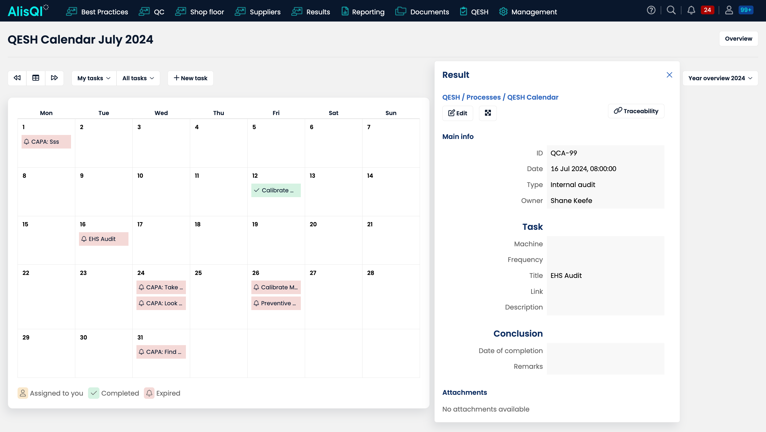Open the Documents menu
The height and width of the screenshot is (432, 766).
(x=422, y=12)
